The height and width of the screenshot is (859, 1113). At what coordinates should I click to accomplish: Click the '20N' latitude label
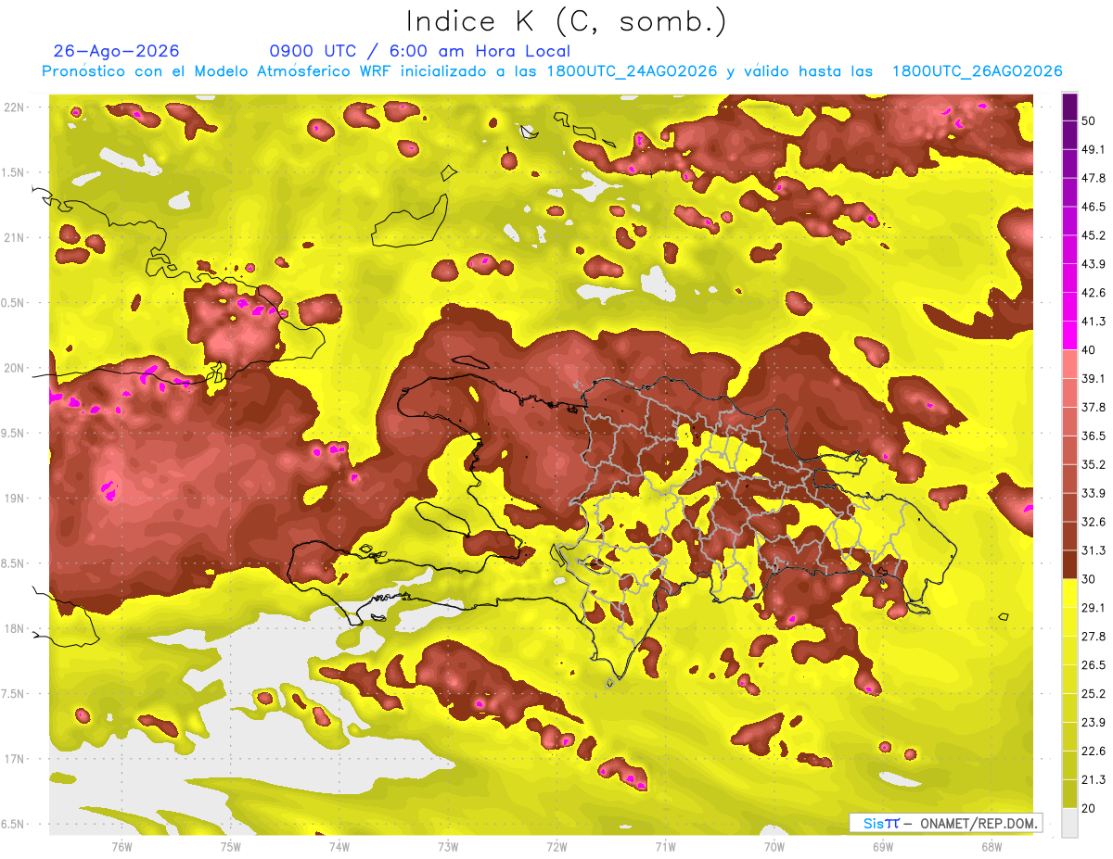(14, 369)
